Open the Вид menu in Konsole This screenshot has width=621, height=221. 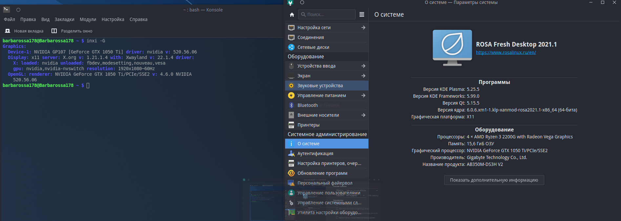coord(45,19)
